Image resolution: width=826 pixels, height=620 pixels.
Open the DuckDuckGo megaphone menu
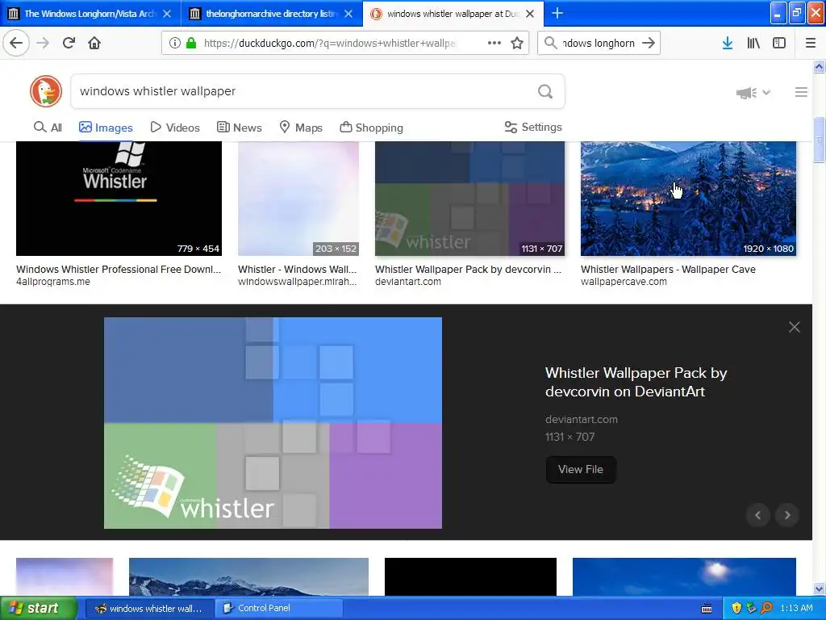pos(753,93)
